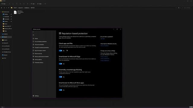Collapse the Quick access tree node
This screenshot has height=108, width=193.
point(1,12)
